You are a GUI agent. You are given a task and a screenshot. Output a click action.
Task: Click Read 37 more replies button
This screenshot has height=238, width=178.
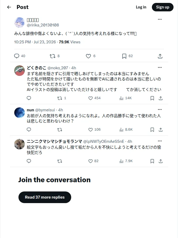tap(45, 197)
